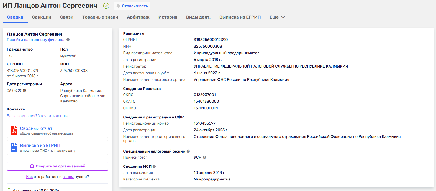Viewport: 436px width, 191px height.
Task: Select the Товарные знаки tab
Action: click(100, 17)
